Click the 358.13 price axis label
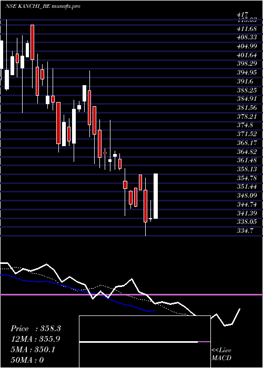The image size is (263, 368). tap(247, 169)
